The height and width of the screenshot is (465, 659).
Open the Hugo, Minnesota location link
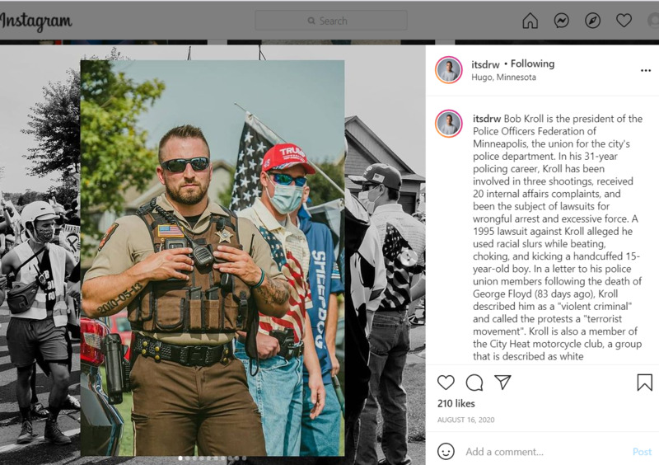pyautogui.click(x=503, y=77)
